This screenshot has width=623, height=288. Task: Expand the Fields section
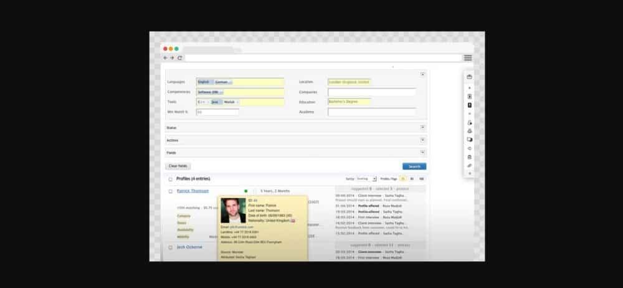pos(423,152)
